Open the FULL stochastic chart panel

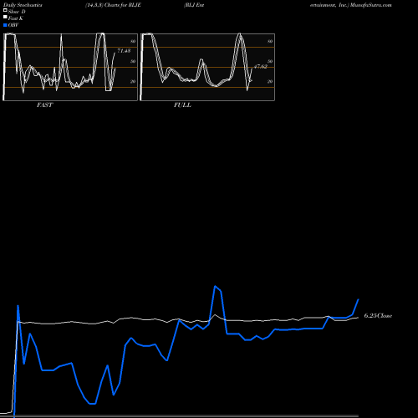(207, 67)
